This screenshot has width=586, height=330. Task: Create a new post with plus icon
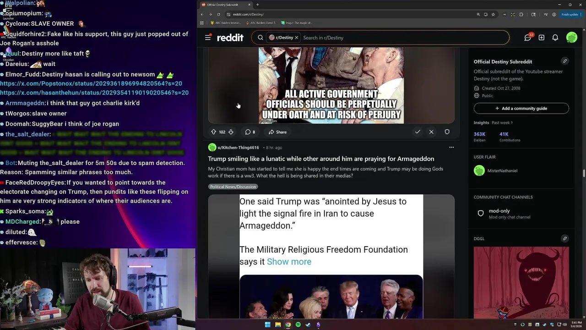(542, 38)
